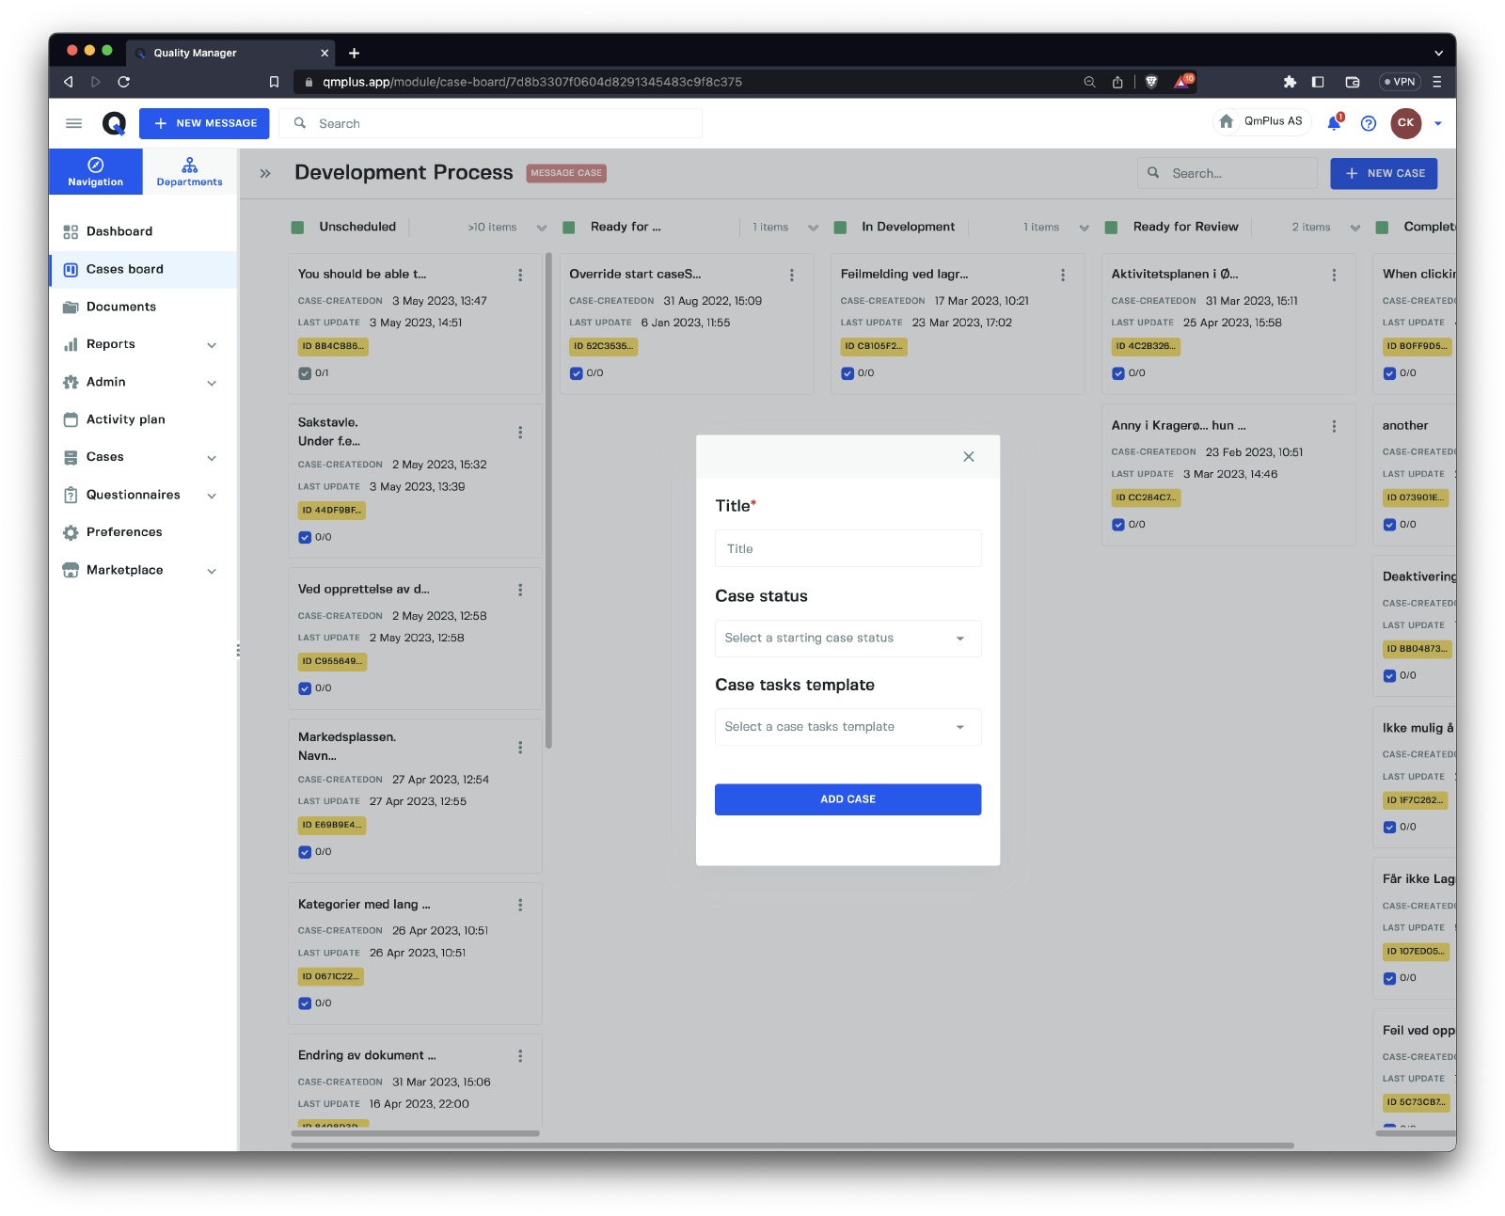1505x1216 pixels.
Task: Open the Case status dropdown
Action: pos(848,639)
